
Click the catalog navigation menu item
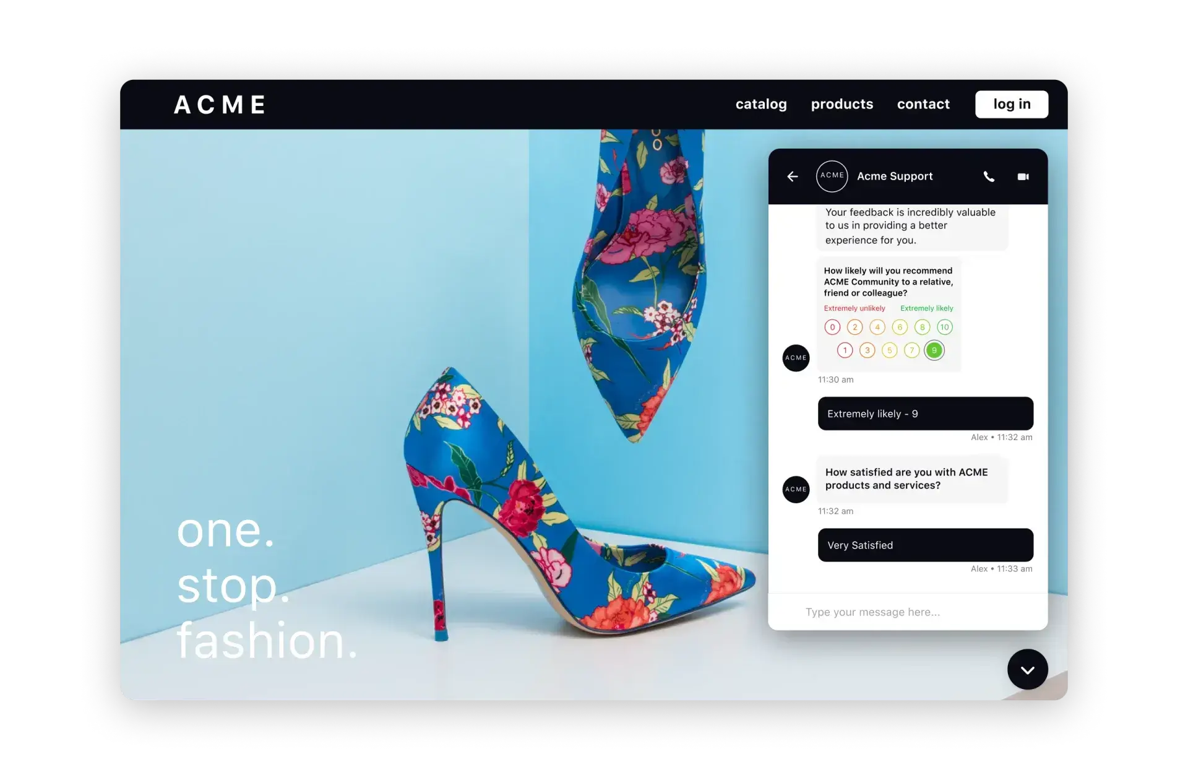pos(759,103)
